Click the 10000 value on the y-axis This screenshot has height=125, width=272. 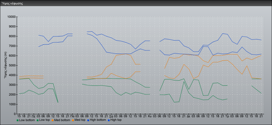(x=10, y=17)
